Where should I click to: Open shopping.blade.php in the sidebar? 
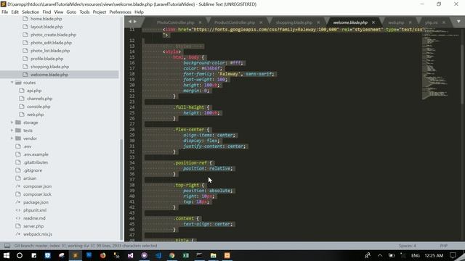point(49,67)
